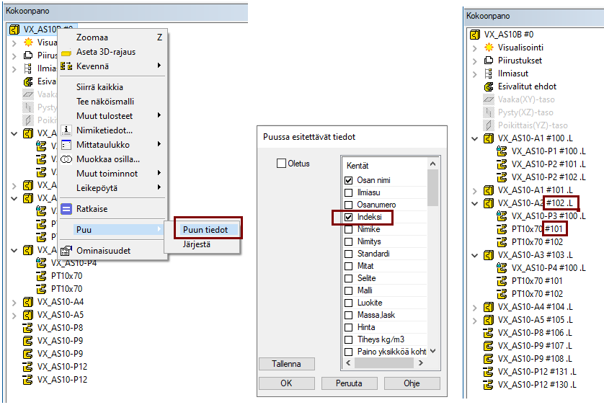The image size is (604, 405).
Task: Click the Ohje button
Action: [x=412, y=383]
